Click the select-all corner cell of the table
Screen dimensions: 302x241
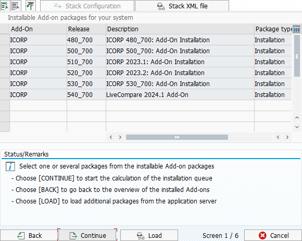click(5, 29)
